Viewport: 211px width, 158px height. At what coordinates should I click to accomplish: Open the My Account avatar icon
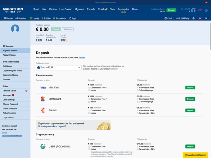pos(193,10)
